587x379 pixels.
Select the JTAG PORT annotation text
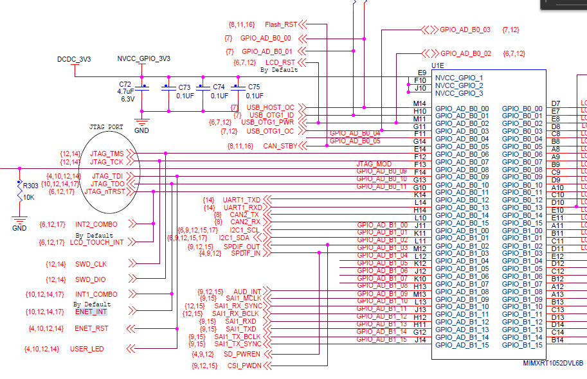106,127
